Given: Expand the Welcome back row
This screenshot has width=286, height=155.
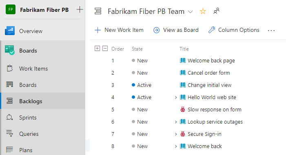Looking at the screenshot, I should (176, 146).
